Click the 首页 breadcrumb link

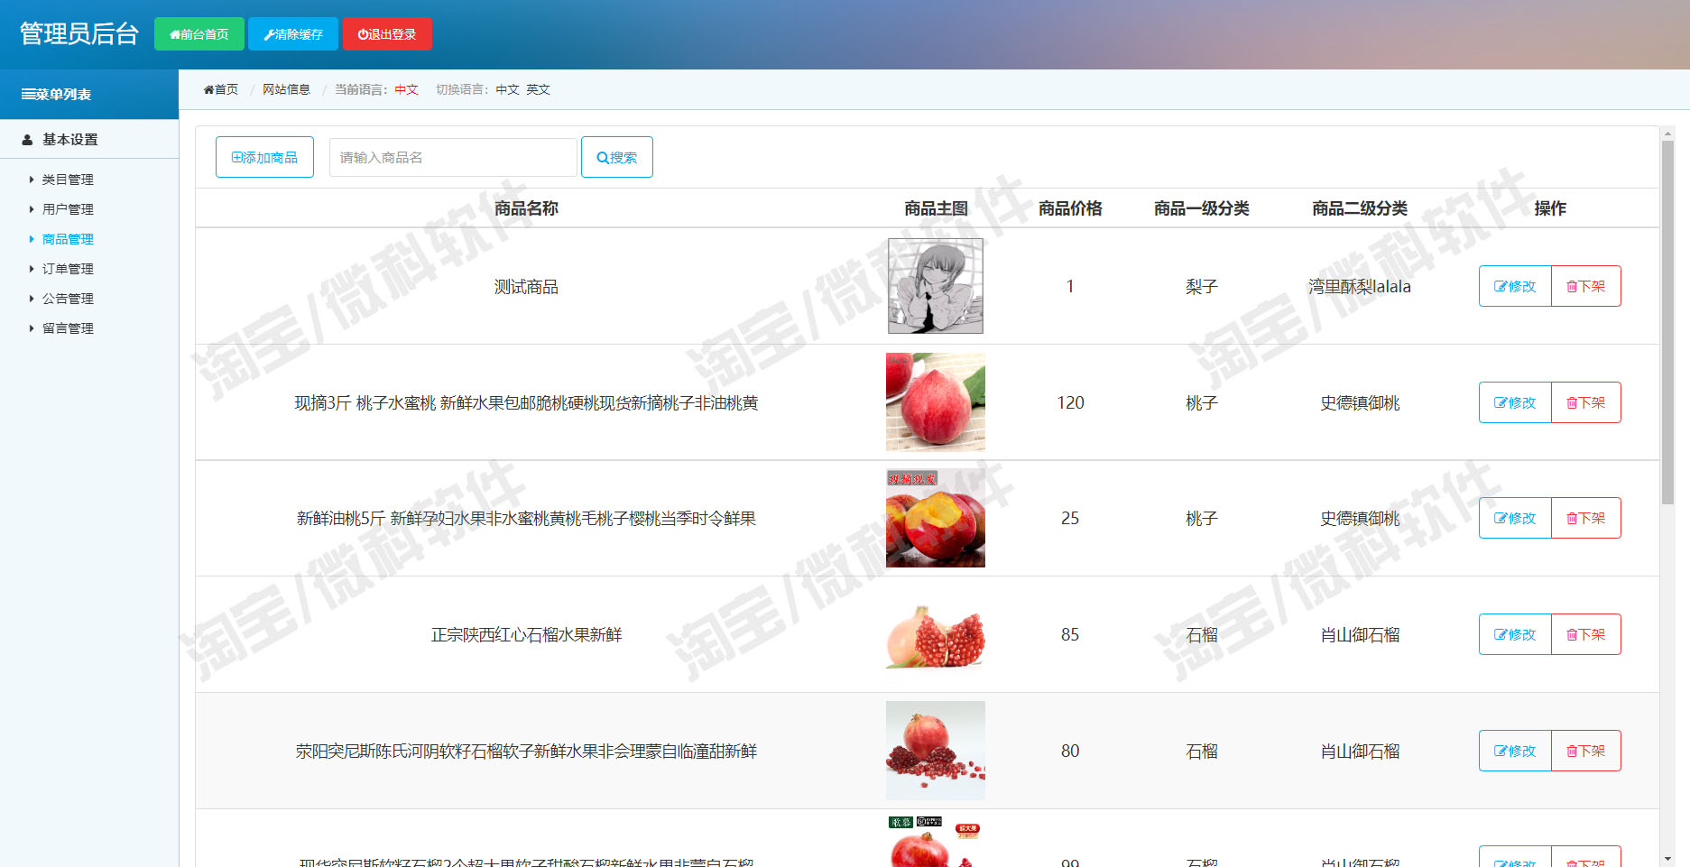[x=221, y=89]
